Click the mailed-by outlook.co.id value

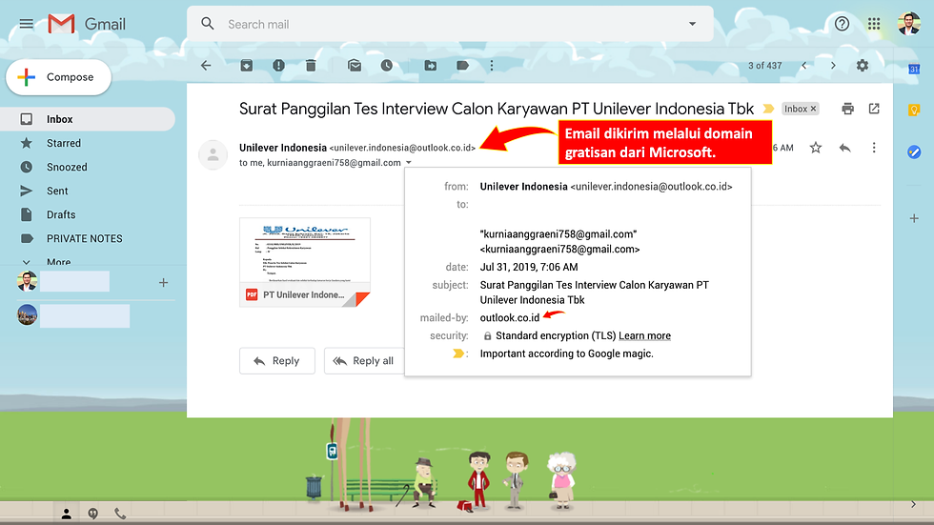coord(510,318)
